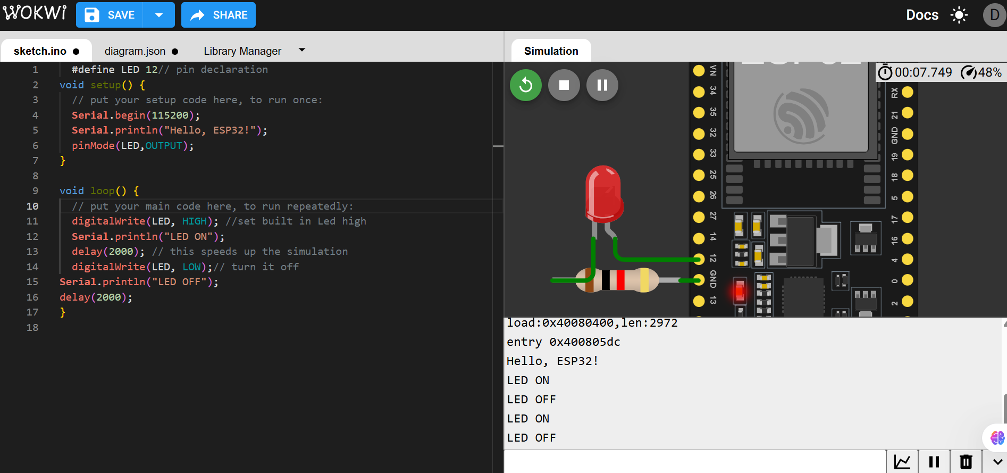Stop the simulation
1007x473 pixels.
(x=564, y=85)
